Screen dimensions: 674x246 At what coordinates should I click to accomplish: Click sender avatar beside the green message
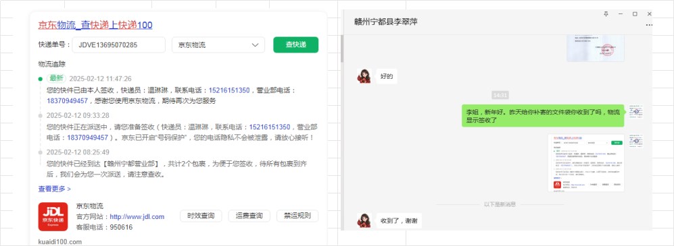point(635,111)
